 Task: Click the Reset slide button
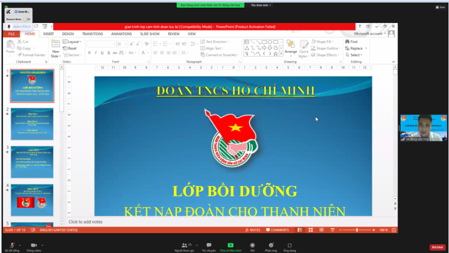[69, 48]
